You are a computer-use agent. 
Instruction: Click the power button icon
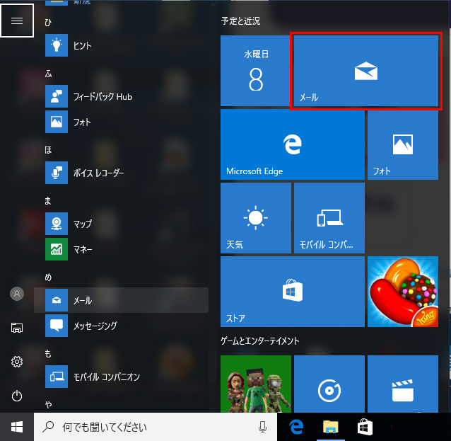pos(17,396)
